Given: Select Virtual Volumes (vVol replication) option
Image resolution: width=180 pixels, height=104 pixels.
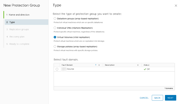Looking at the screenshot, I should point(55,37).
